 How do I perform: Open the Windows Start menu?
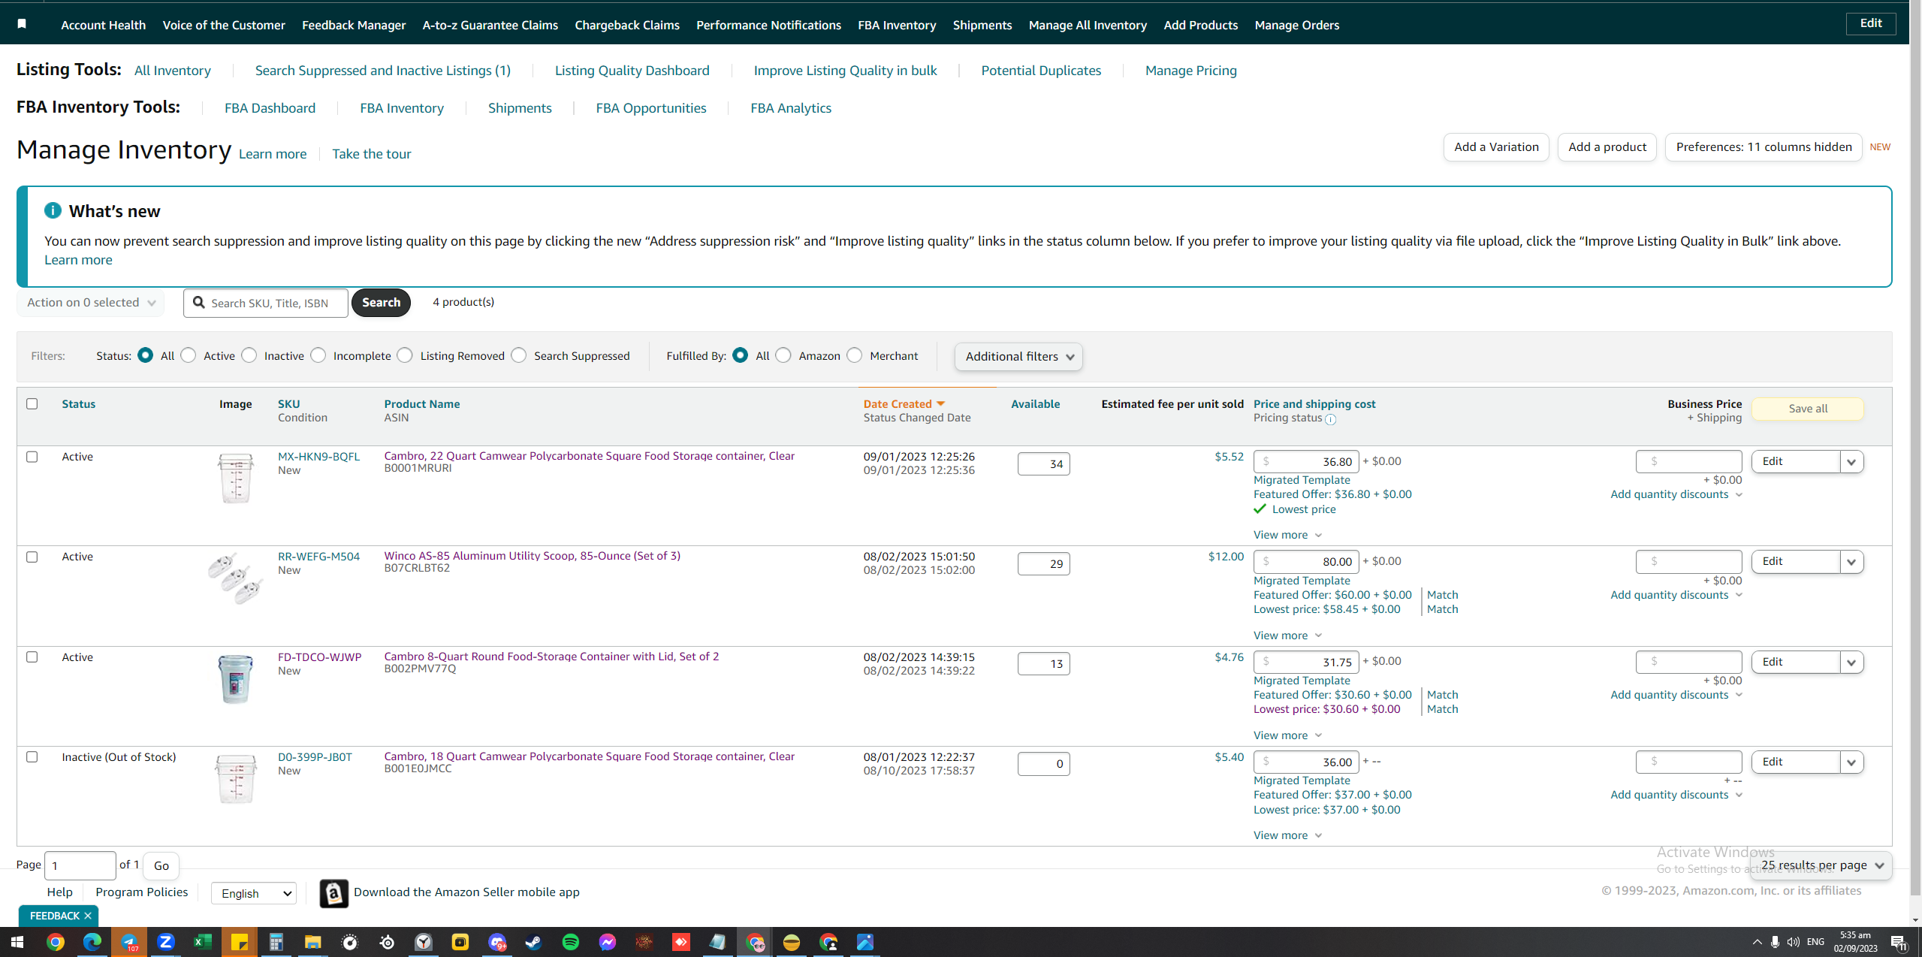pyautogui.click(x=17, y=942)
